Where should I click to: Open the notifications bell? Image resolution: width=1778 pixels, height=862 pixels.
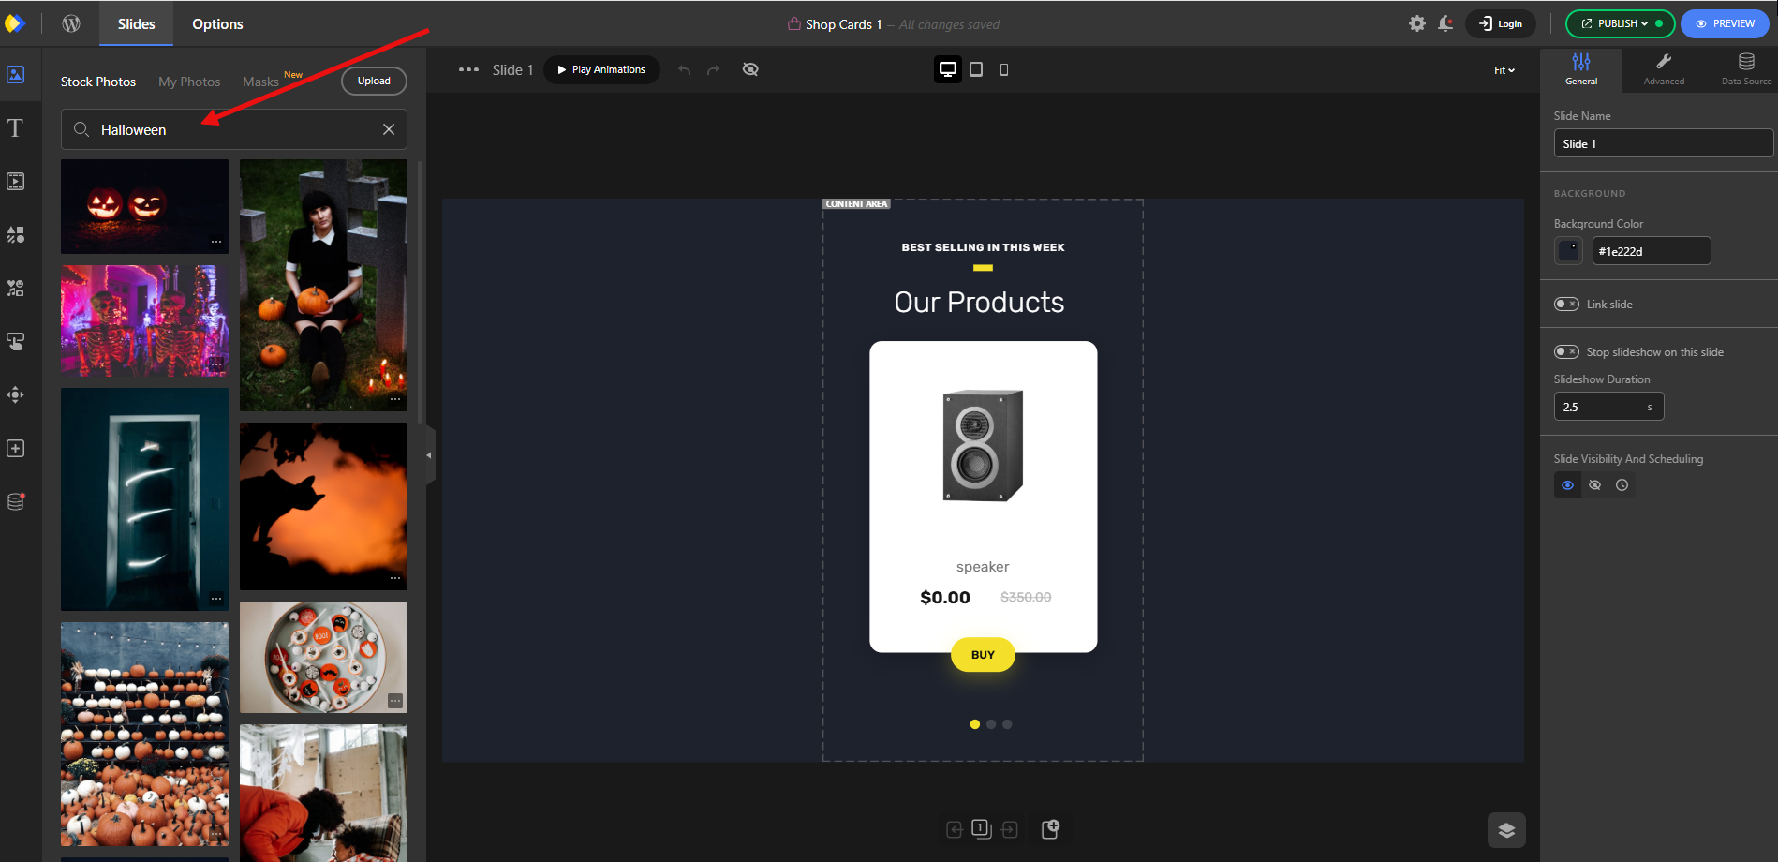point(1445,23)
